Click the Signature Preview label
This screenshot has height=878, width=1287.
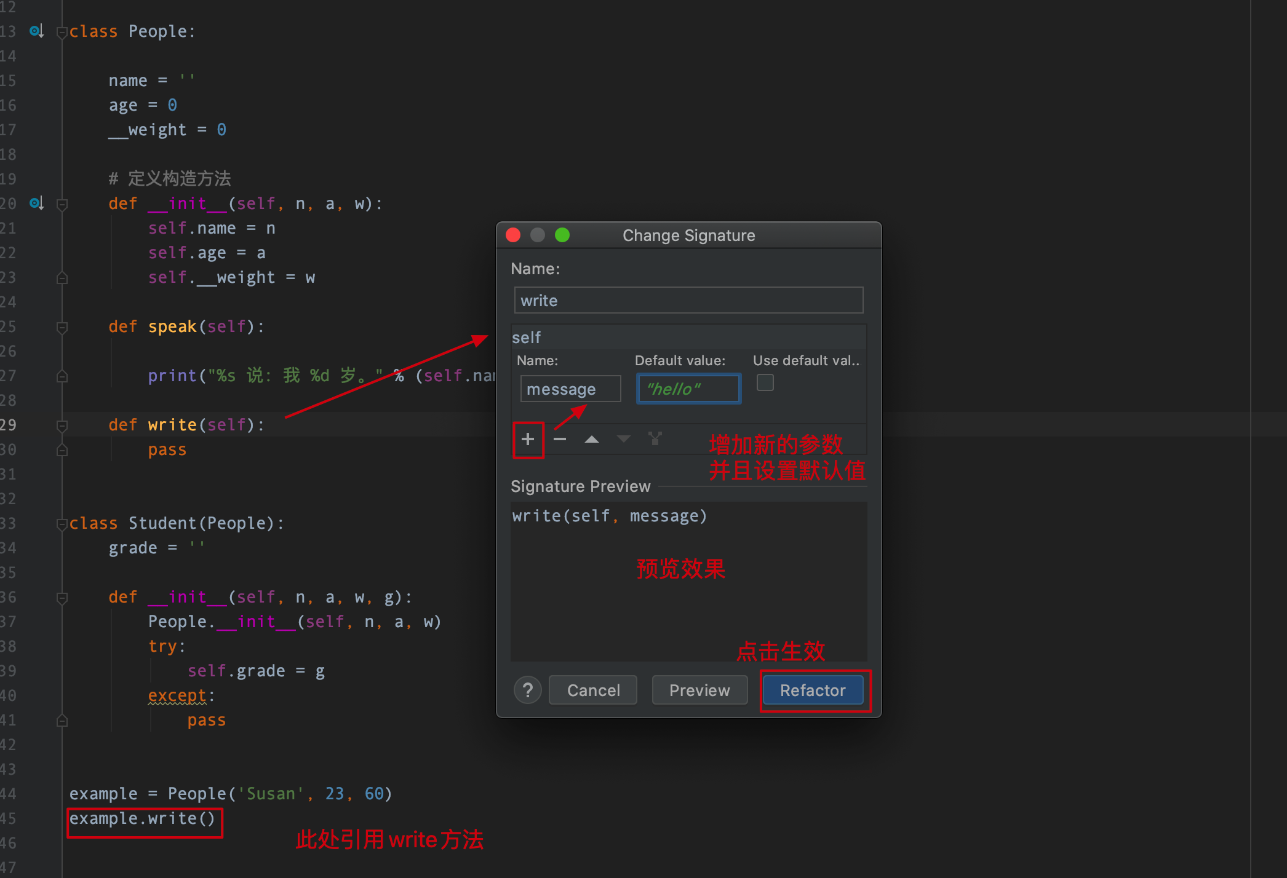[x=580, y=486]
